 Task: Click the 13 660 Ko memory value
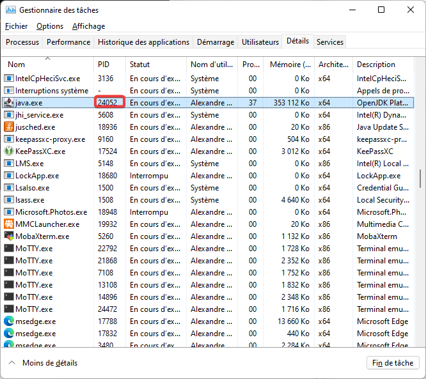tap(294, 321)
